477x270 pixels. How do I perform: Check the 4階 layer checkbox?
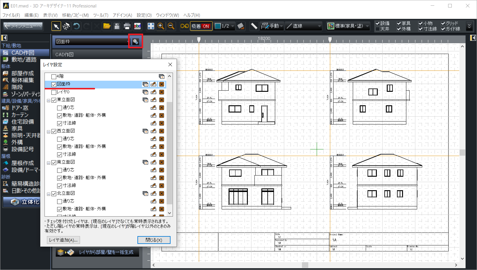click(x=54, y=76)
